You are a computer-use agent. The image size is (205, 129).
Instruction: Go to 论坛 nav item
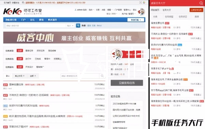(x=32, y=20)
